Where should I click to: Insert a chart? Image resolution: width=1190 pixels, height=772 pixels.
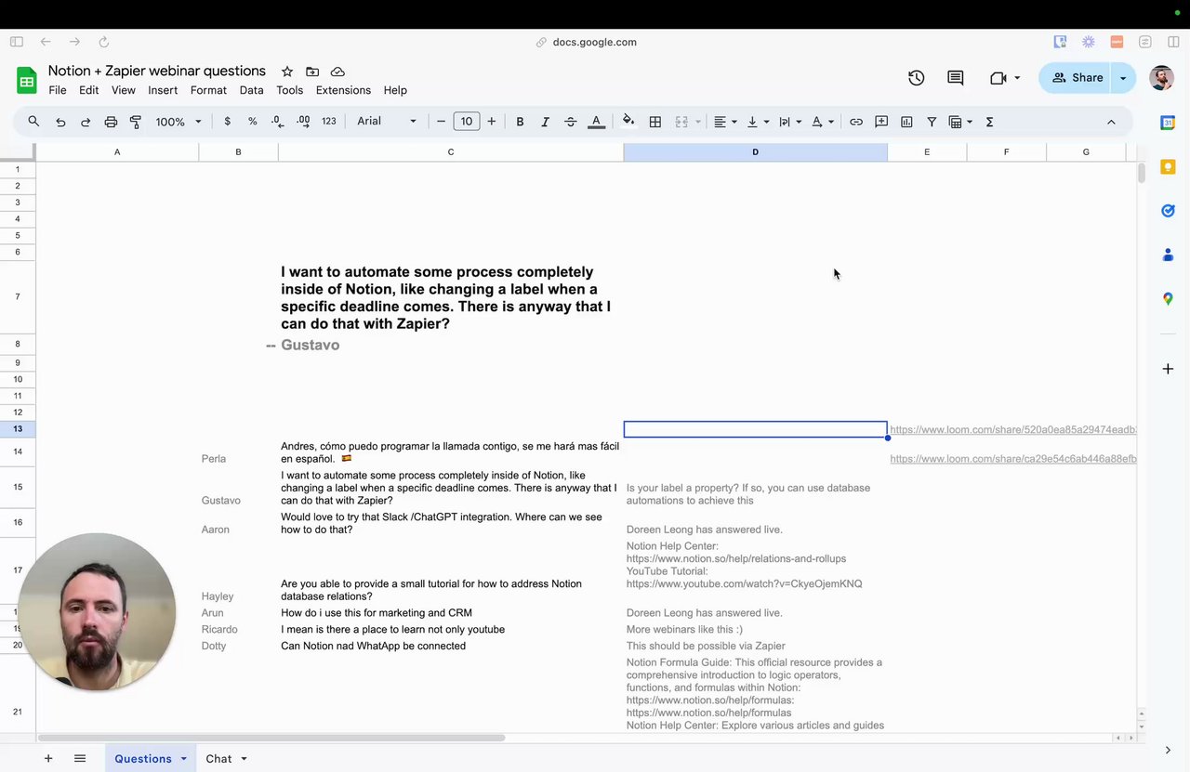coord(906,122)
